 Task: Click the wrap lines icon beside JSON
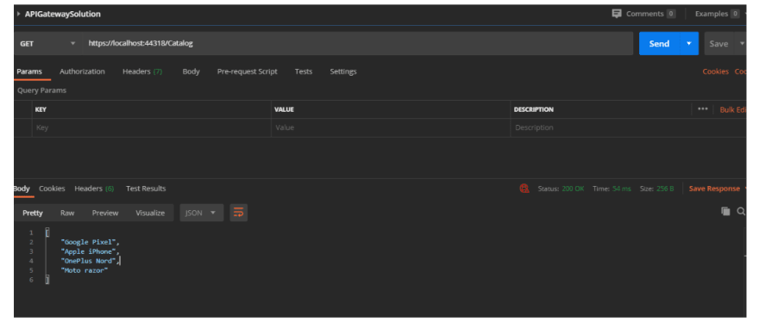[x=239, y=213]
